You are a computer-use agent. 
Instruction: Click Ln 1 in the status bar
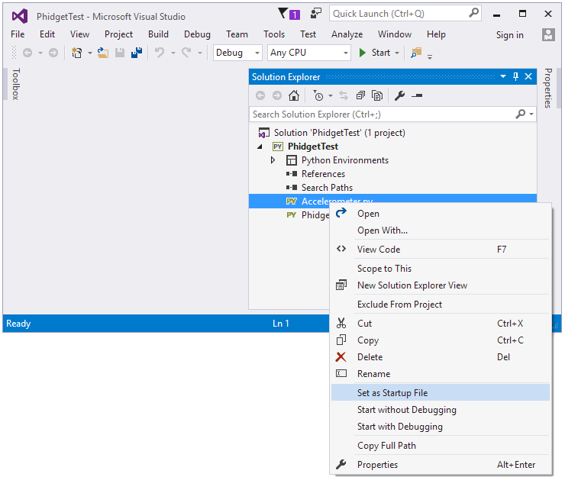click(x=281, y=324)
